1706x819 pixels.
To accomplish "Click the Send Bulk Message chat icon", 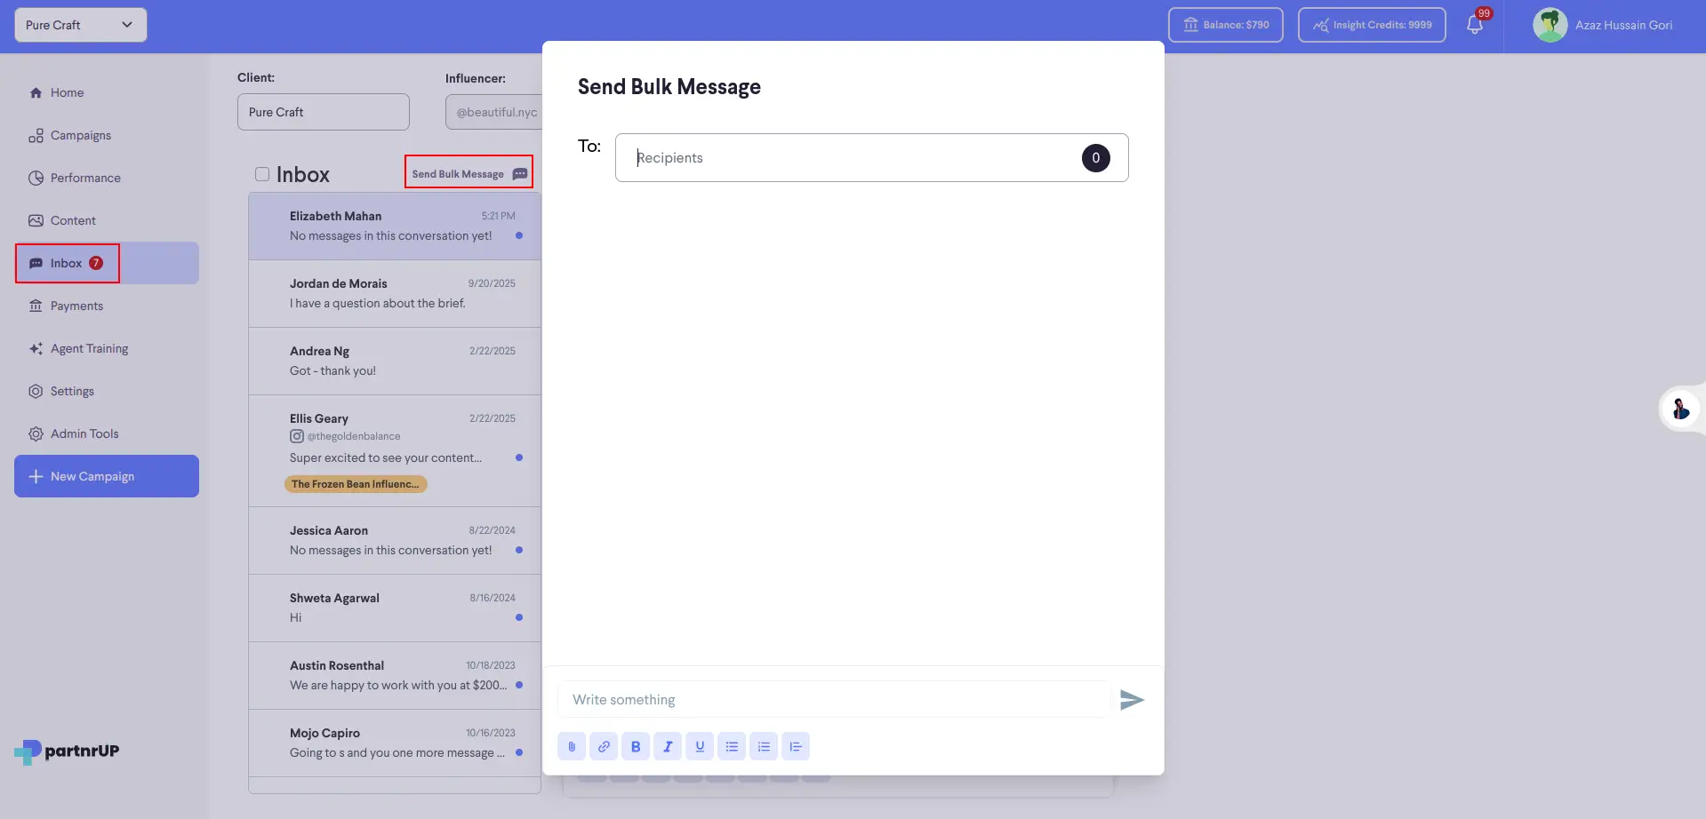I will coord(520,174).
